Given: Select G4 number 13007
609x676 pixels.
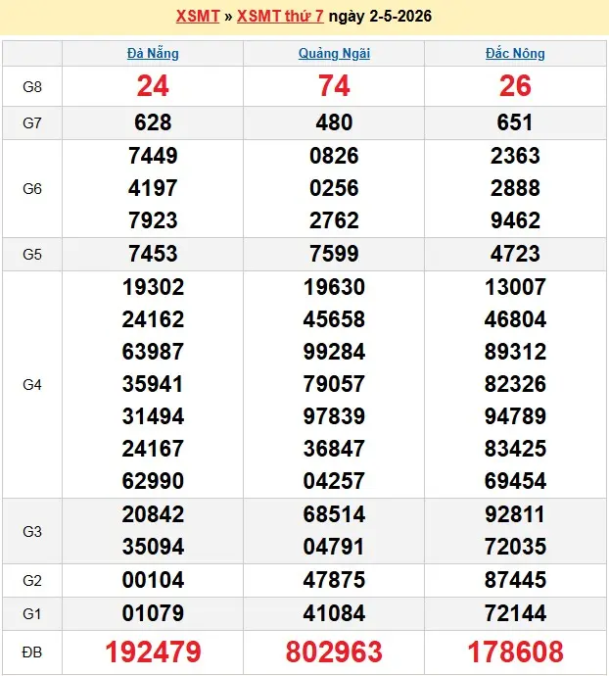Looking at the screenshot, I should tap(515, 287).
